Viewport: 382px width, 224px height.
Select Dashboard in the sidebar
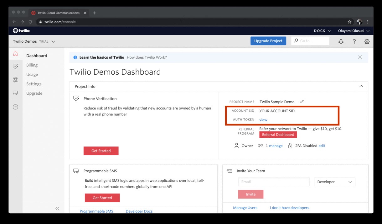coord(37,56)
